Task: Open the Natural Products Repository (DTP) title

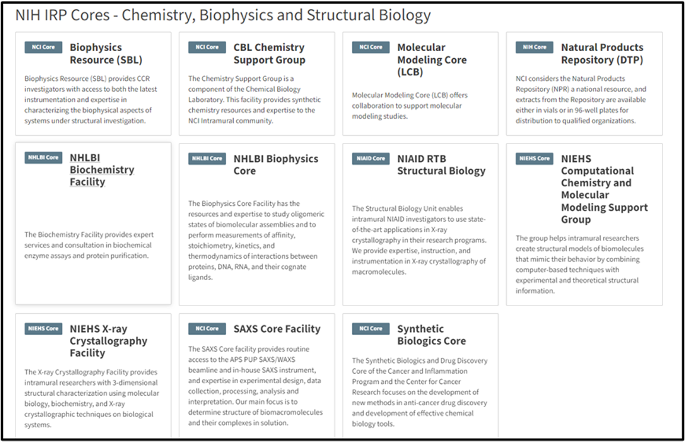Action: [601, 53]
